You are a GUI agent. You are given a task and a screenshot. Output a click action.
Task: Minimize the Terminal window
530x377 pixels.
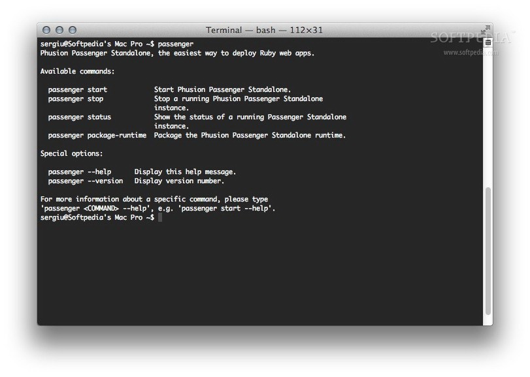59,31
